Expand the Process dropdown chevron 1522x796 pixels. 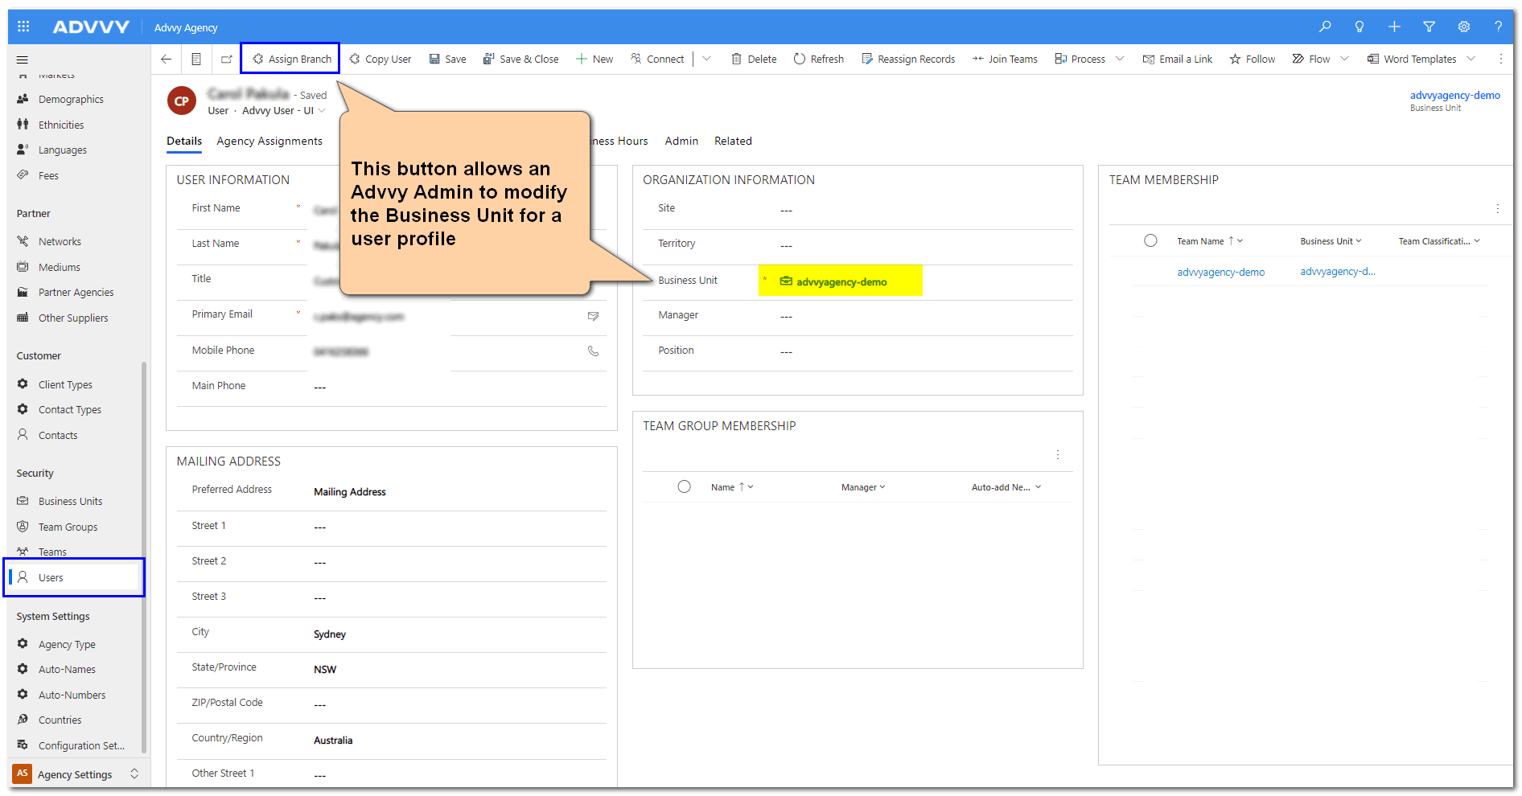coord(1120,59)
